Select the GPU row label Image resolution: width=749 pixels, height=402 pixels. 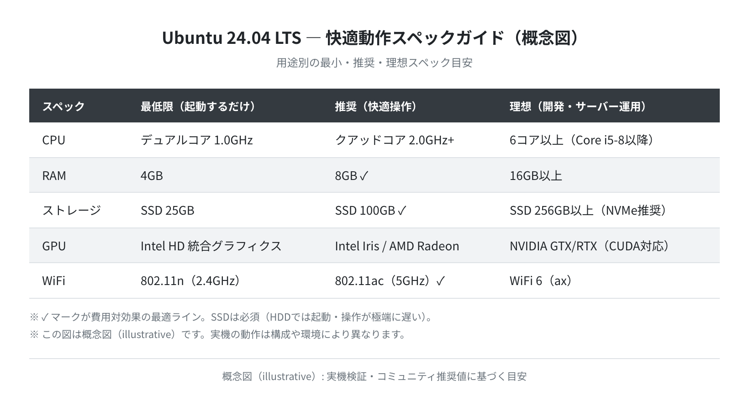click(x=54, y=246)
